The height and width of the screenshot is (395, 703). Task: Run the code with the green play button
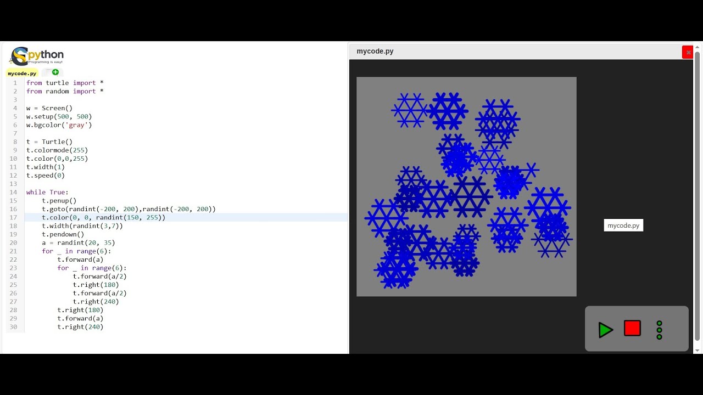(x=606, y=330)
